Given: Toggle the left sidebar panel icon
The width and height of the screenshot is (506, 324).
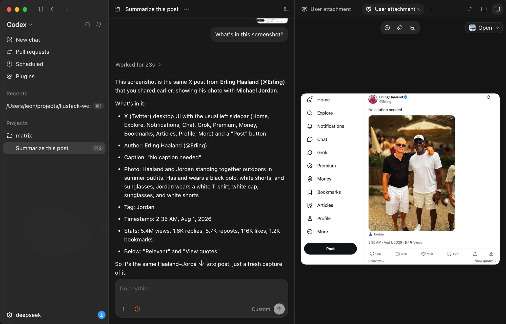Looking at the screenshot, I should [x=40, y=9].
